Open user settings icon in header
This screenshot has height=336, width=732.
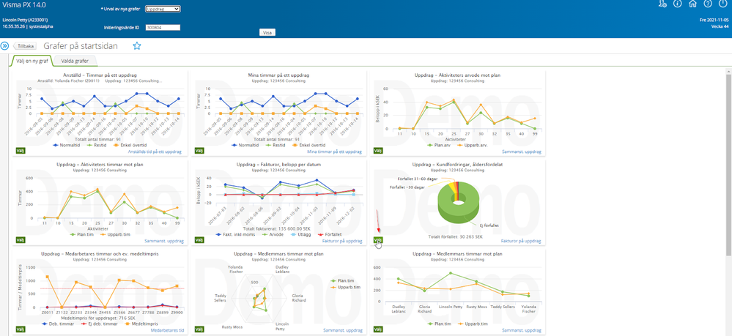[x=662, y=4]
